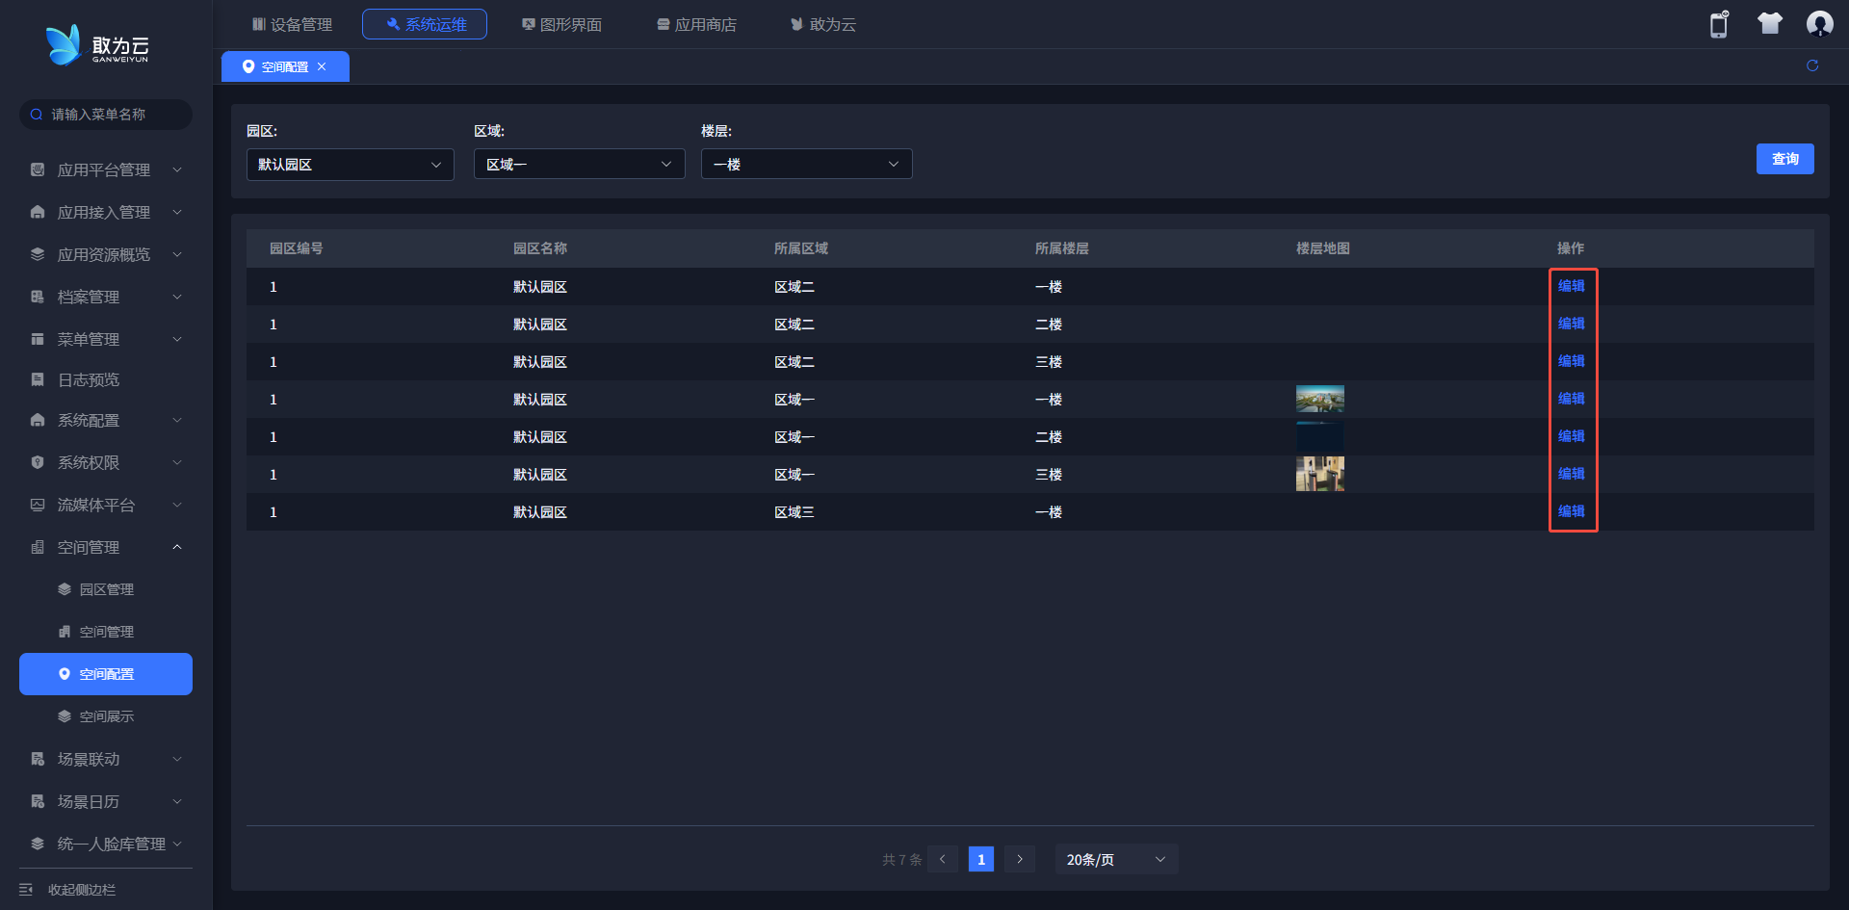Open the 楼层 dropdown showing 一楼
The image size is (1849, 910).
point(806,165)
